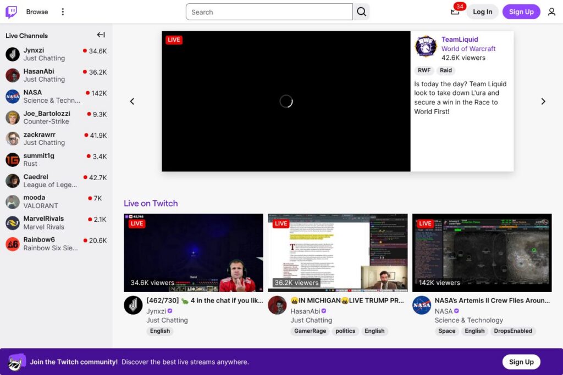Image resolution: width=563 pixels, height=375 pixels.
Task: Go to the previous featured stream
Action: click(x=132, y=102)
